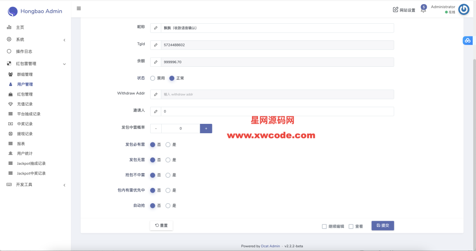Click the 提交 submit button
Viewport: 476px width, 251px height.
383,225
